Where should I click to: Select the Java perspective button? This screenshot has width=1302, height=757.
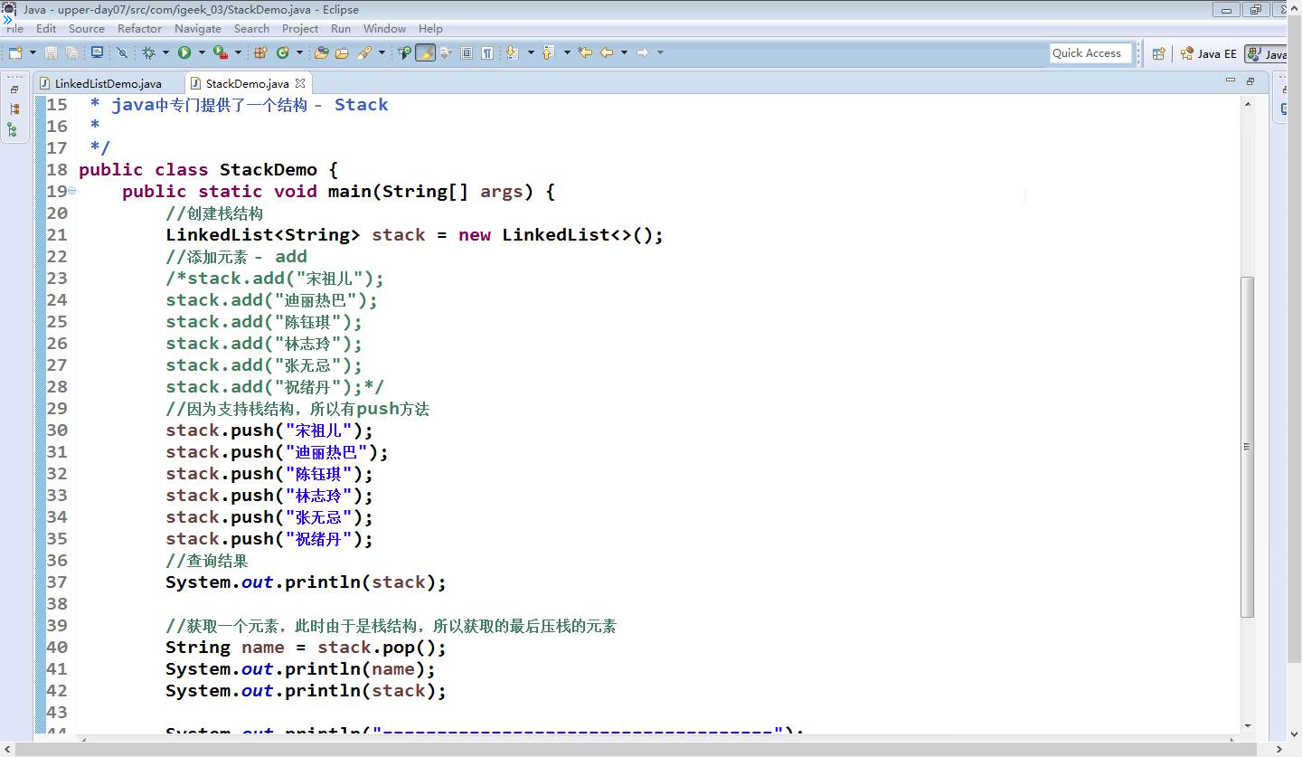pos(1268,53)
